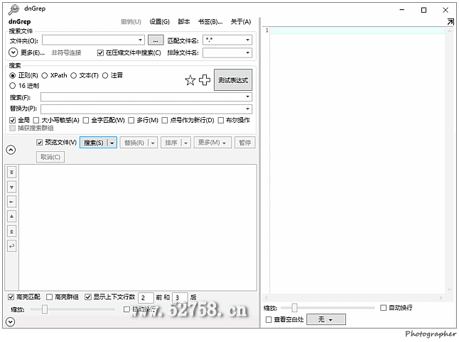Click the pop-out arrow in preview pane
This screenshot has height=342, width=459.
click(450, 21)
